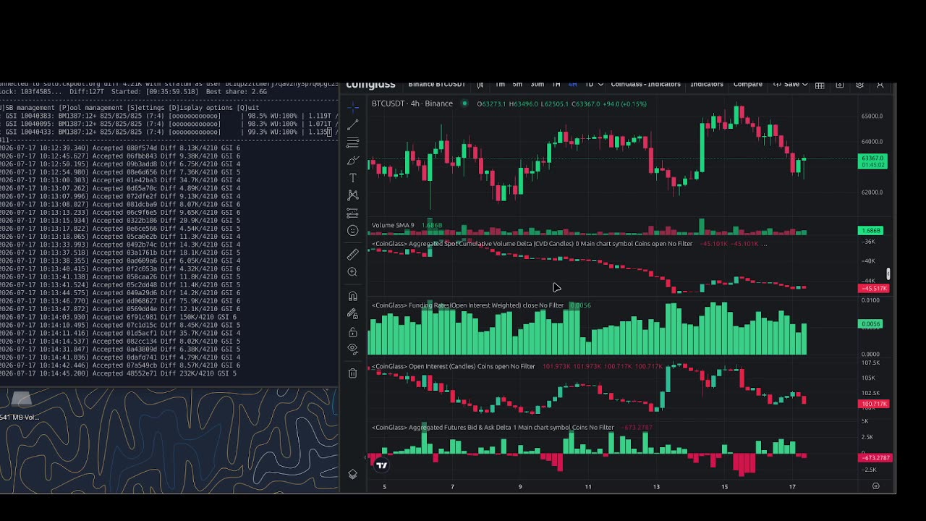The width and height of the screenshot is (926, 521).
Task: Toggle hide all drawings eye icon
Action: 353,349
